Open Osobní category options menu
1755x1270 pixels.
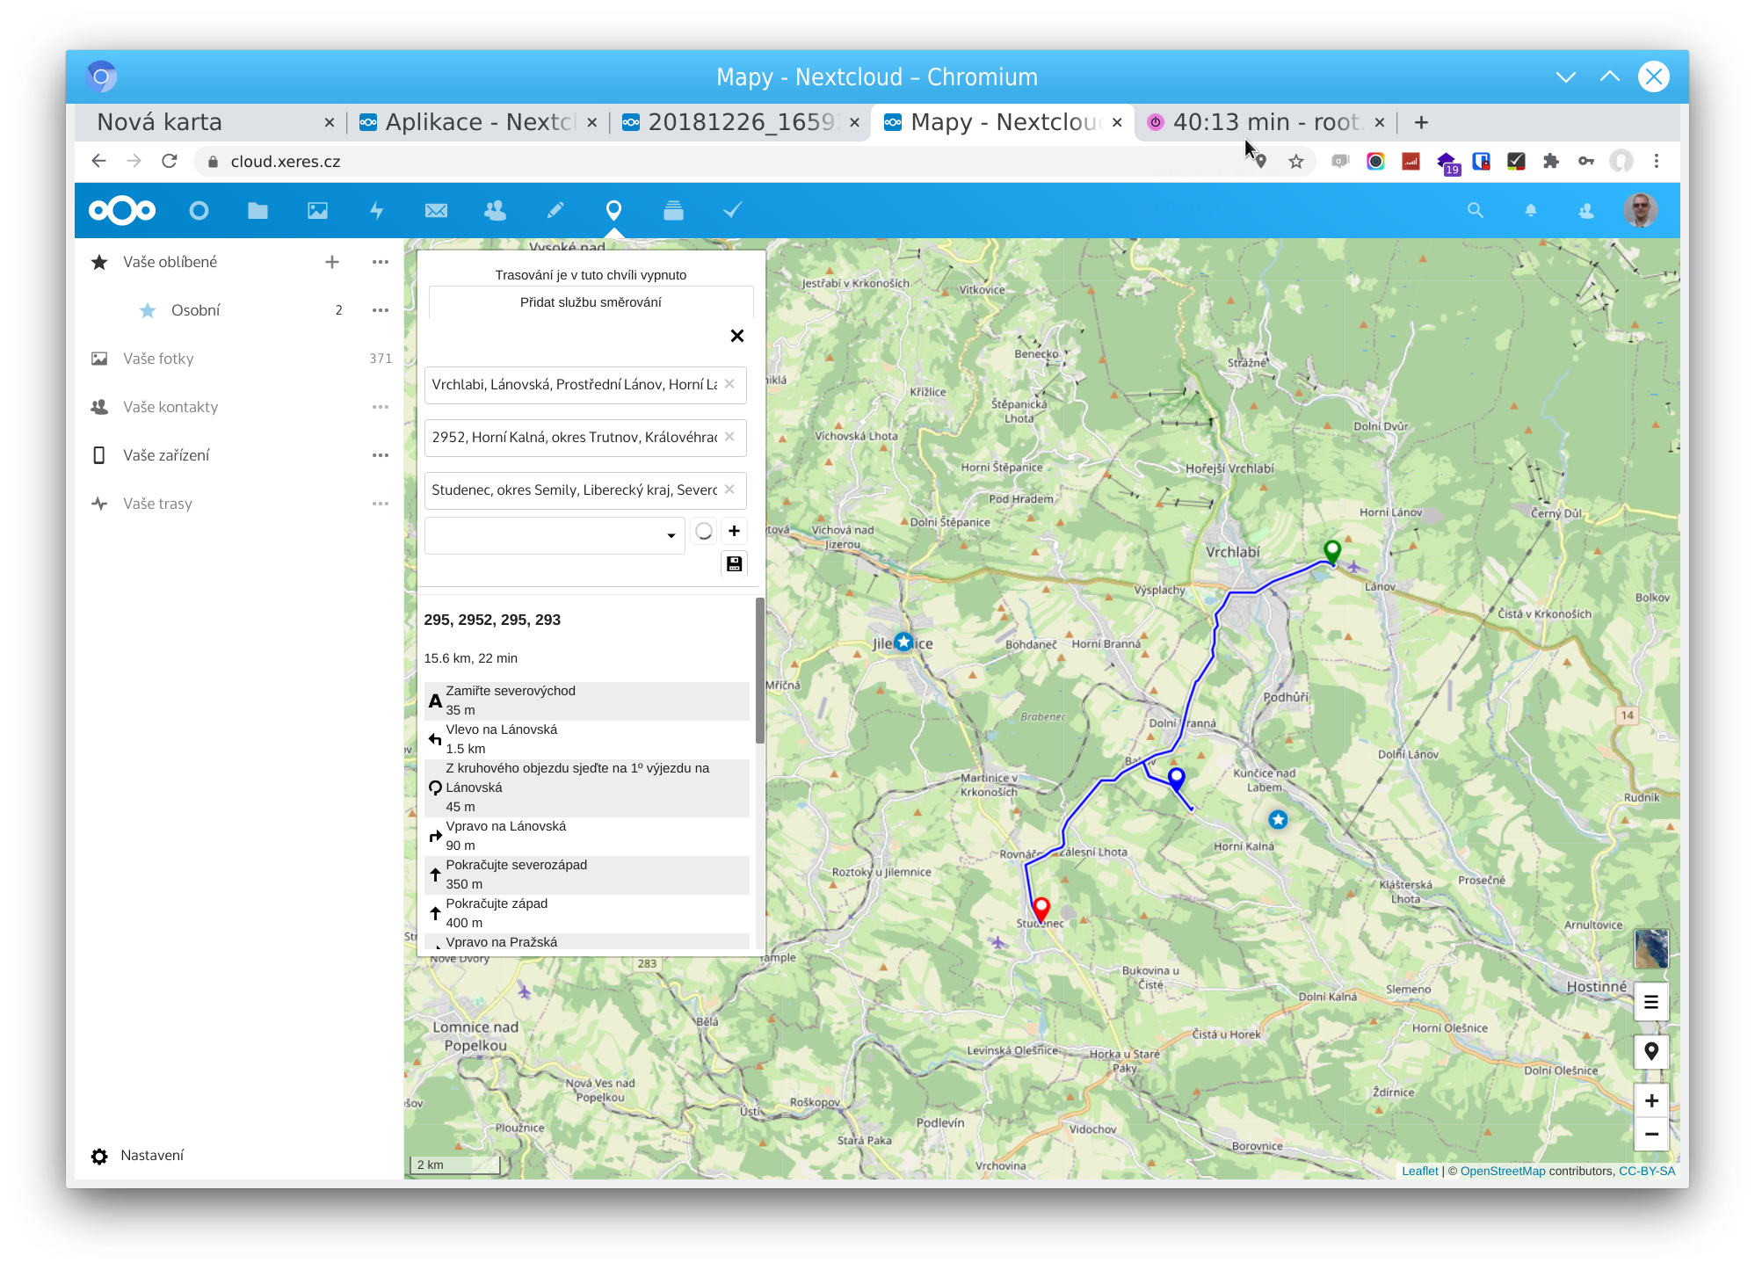[x=380, y=310]
